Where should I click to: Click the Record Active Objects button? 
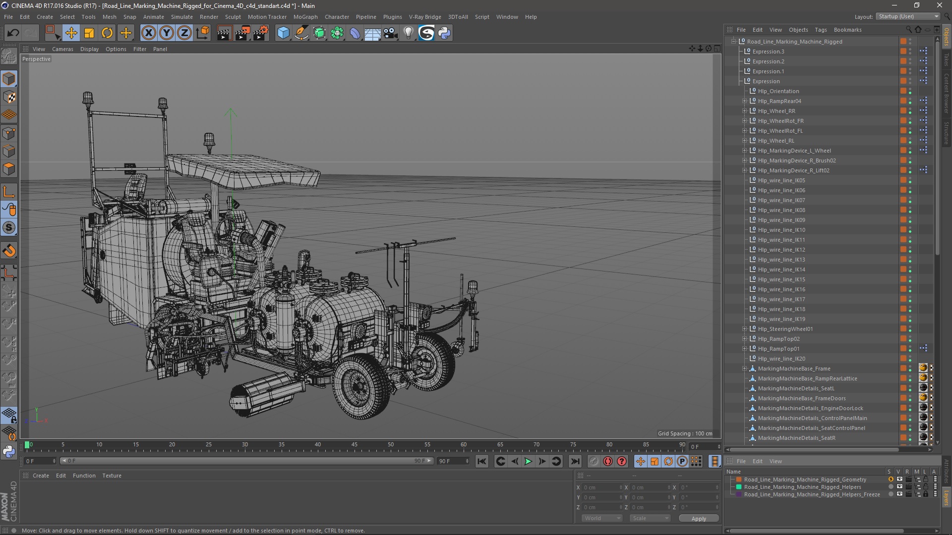(594, 462)
